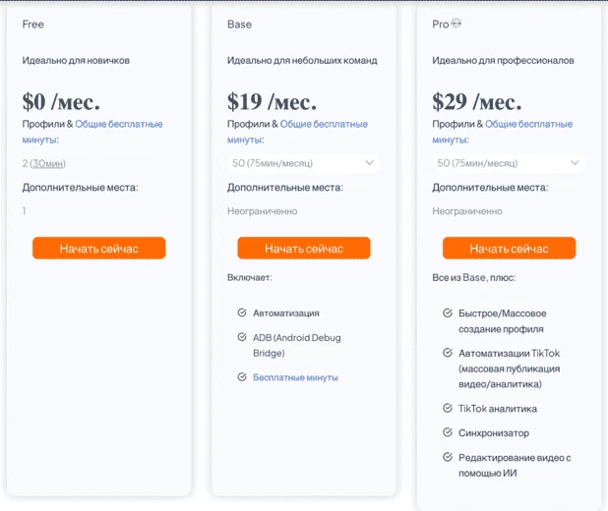Choose the Base plan via Начать сейчас
608x511 pixels.
coord(304,248)
